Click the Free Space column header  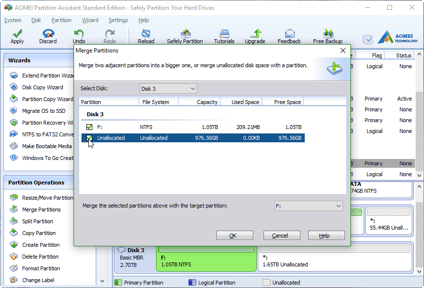(283, 102)
